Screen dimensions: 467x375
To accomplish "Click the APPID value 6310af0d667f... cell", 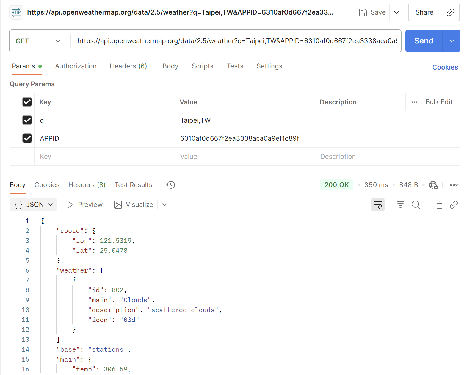I will point(245,138).
